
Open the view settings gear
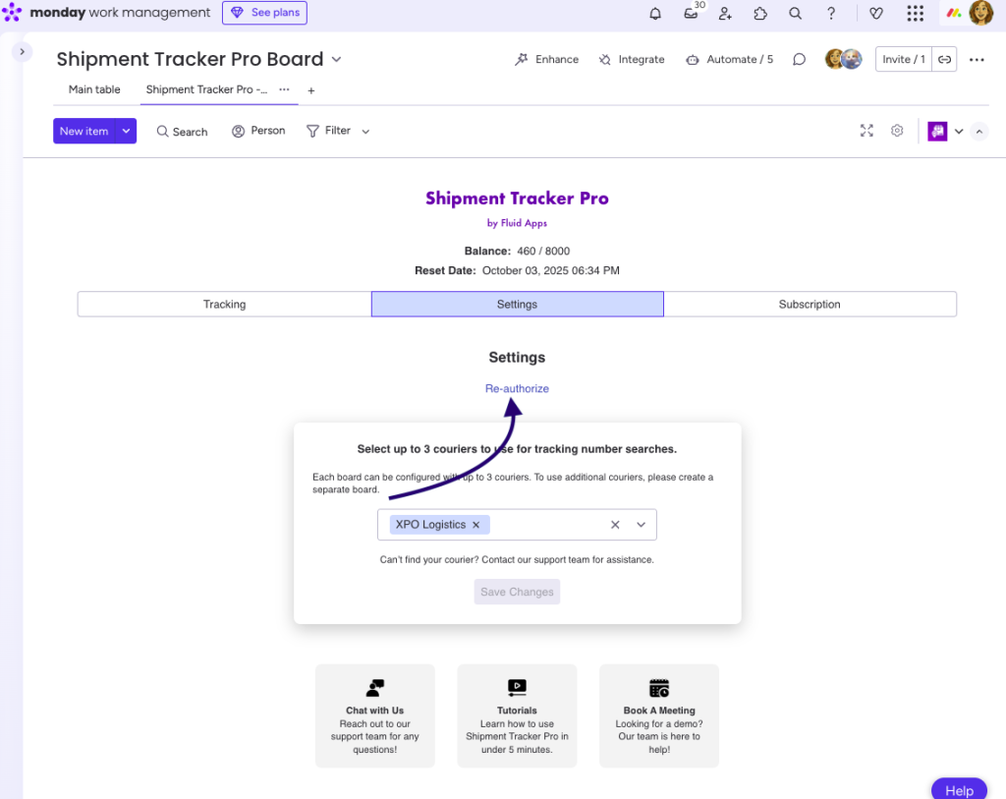pos(897,131)
